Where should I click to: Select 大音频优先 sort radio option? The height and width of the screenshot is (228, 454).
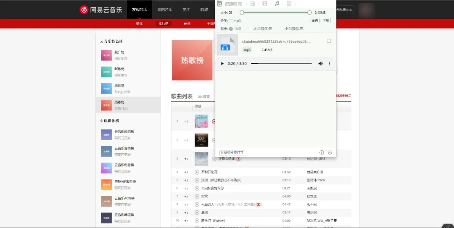[251, 29]
